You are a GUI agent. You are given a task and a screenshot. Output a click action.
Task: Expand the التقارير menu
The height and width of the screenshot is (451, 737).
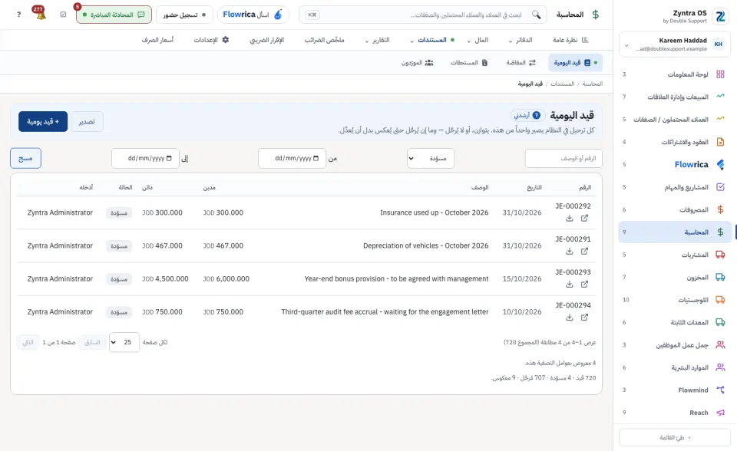(378, 40)
